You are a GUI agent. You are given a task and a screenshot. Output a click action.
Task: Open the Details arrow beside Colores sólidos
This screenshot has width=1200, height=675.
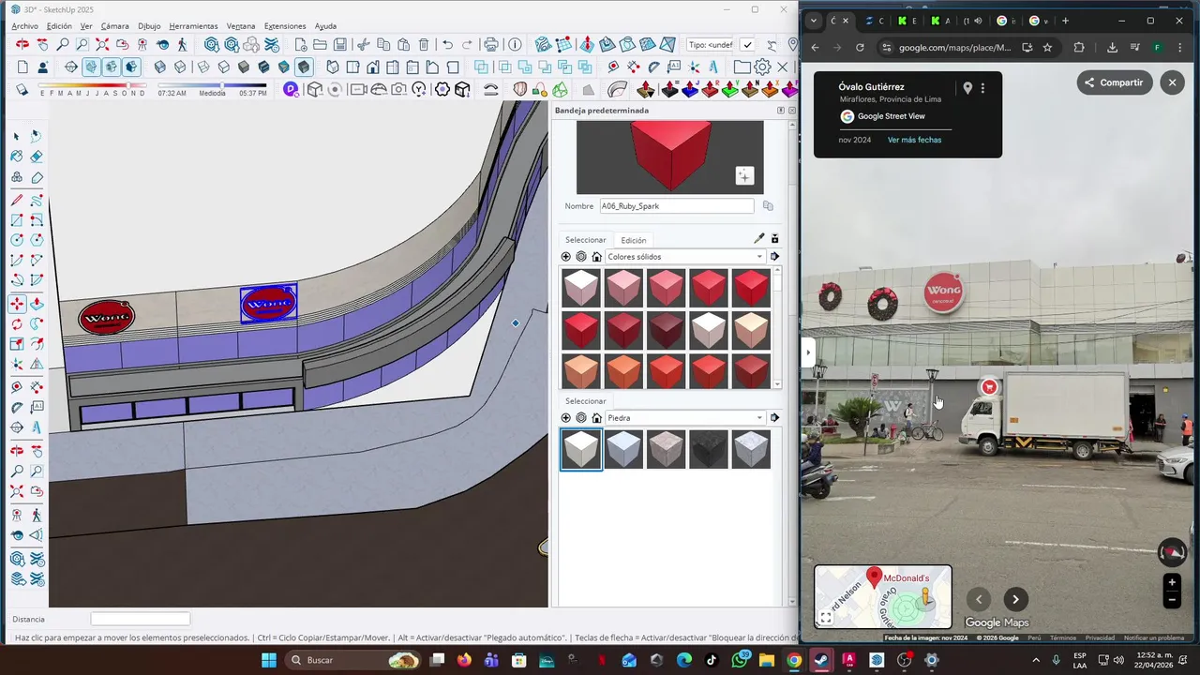tap(774, 257)
